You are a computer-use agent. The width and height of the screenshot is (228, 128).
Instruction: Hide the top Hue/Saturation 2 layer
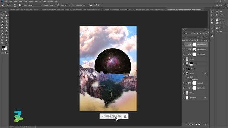183,44
